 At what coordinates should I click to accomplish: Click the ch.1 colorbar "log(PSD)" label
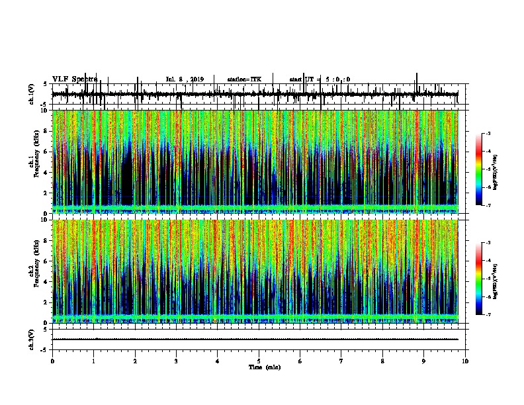point(496,173)
